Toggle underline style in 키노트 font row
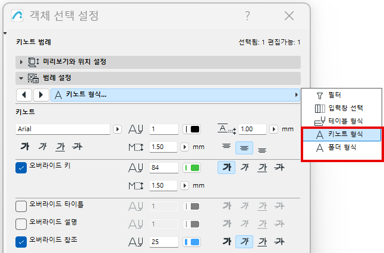This screenshot has height=253, width=384. tap(60, 147)
